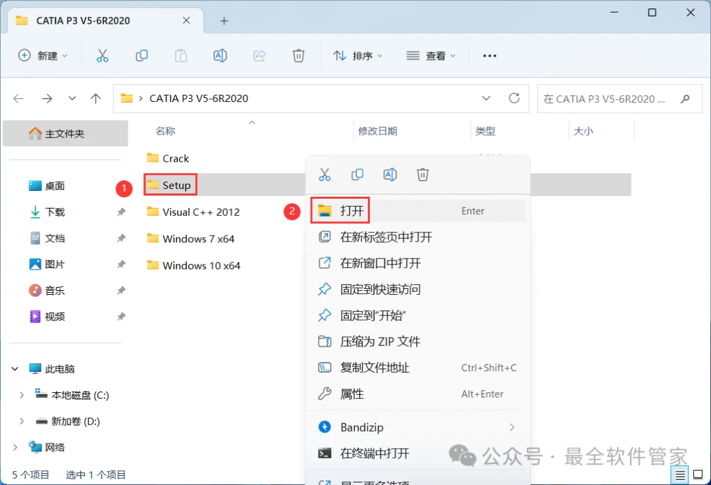Unpin 下载 using its pin icon
This screenshot has height=485, width=711.
point(121,212)
